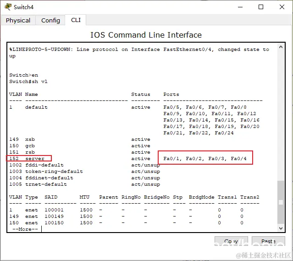293x261 pixels.
Task: Click the %LINEPROTO-5-UPDOWN log message
Action: 139,53
